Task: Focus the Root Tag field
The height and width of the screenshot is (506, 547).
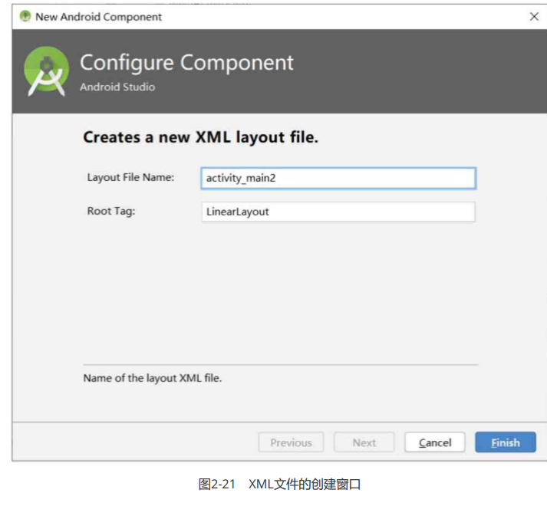Action: pyautogui.click(x=338, y=212)
